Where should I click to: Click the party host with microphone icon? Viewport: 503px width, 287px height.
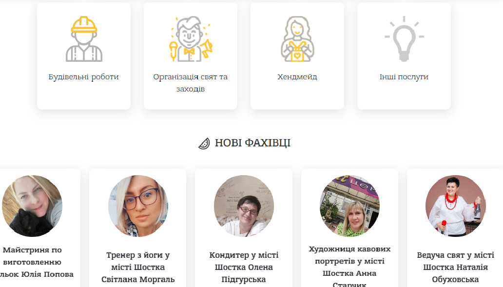191,39
